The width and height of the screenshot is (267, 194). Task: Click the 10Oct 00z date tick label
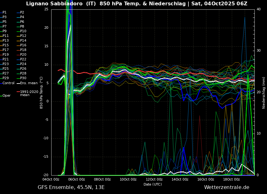(x=128, y=180)
